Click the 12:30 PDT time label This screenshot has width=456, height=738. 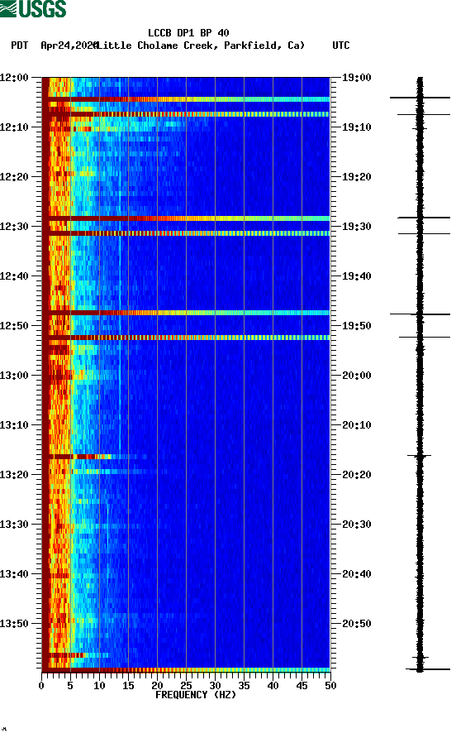pyautogui.click(x=15, y=227)
